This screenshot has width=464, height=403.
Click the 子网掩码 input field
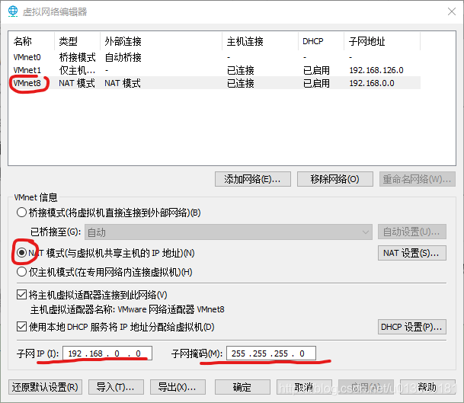tap(270, 353)
